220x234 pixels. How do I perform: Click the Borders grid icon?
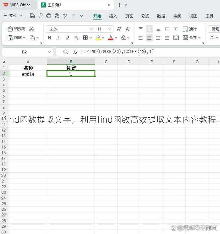coord(85,37)
